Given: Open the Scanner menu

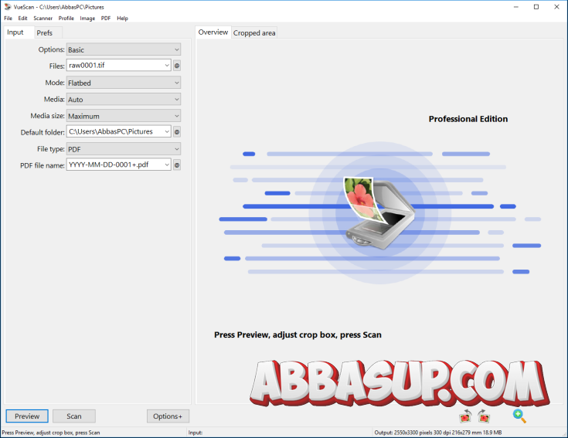Looking at the screenshot, I should click(x=43, y=18).
